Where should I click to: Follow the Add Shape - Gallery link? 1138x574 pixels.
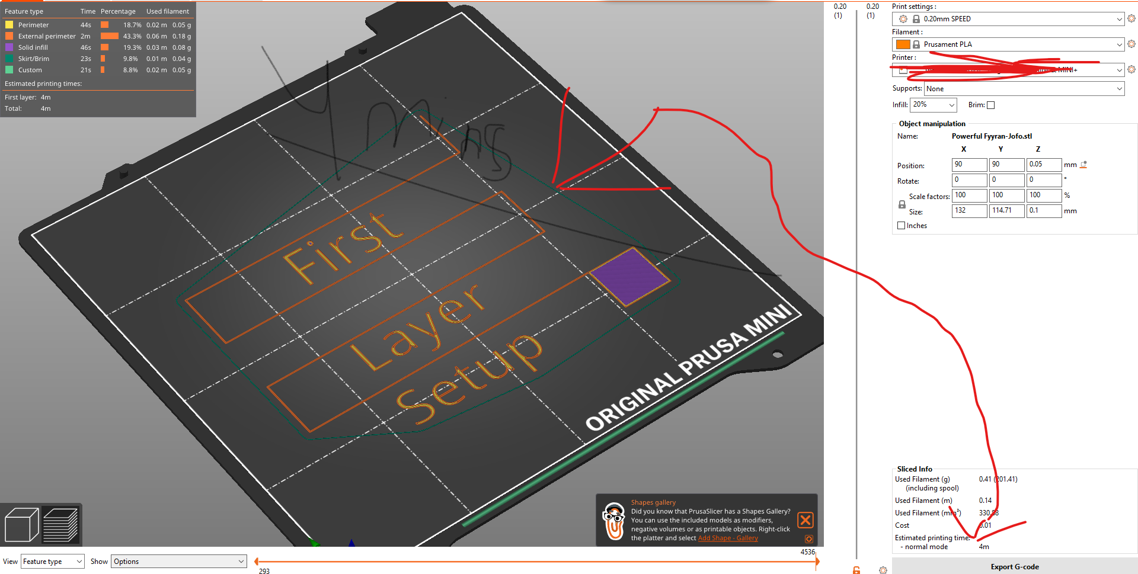[x=728, y=538]
